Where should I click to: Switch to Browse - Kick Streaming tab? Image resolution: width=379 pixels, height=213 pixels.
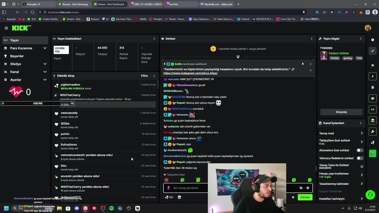[x=74, y=4]
